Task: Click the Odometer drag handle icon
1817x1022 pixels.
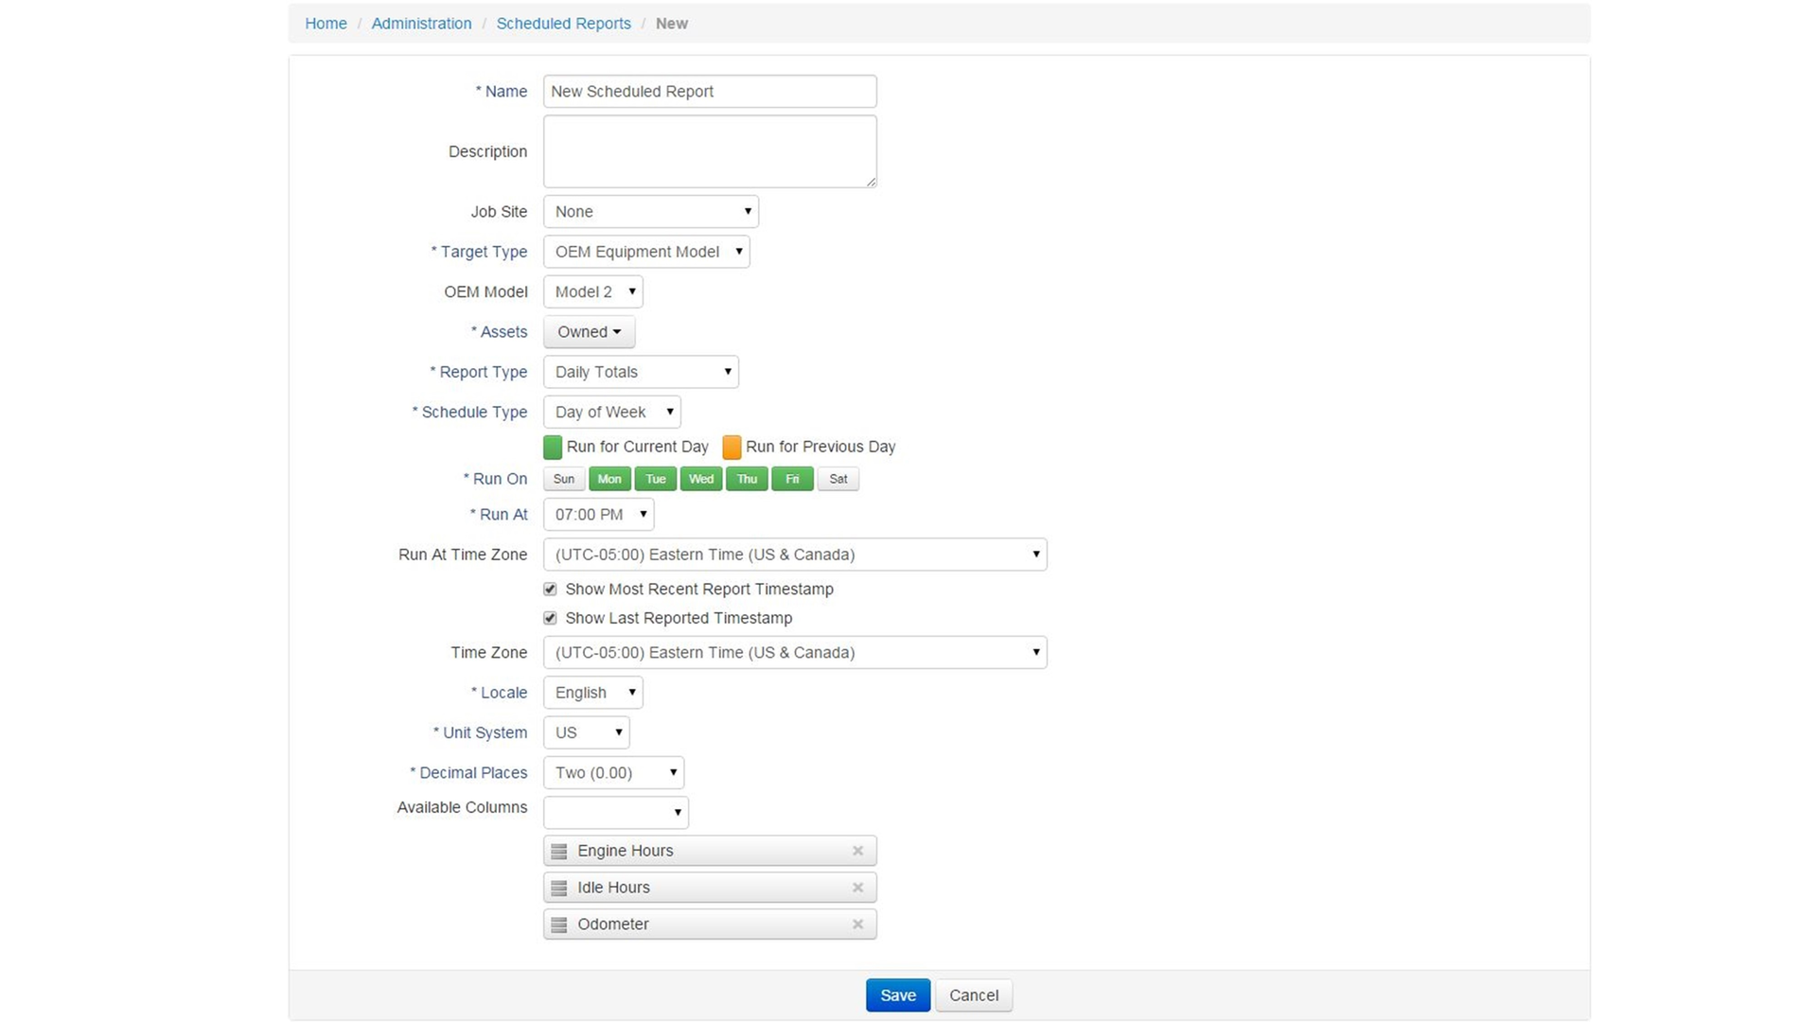Action: 559,925
